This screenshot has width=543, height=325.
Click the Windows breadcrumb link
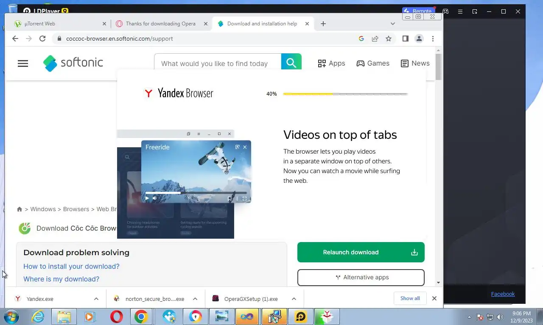43,209
